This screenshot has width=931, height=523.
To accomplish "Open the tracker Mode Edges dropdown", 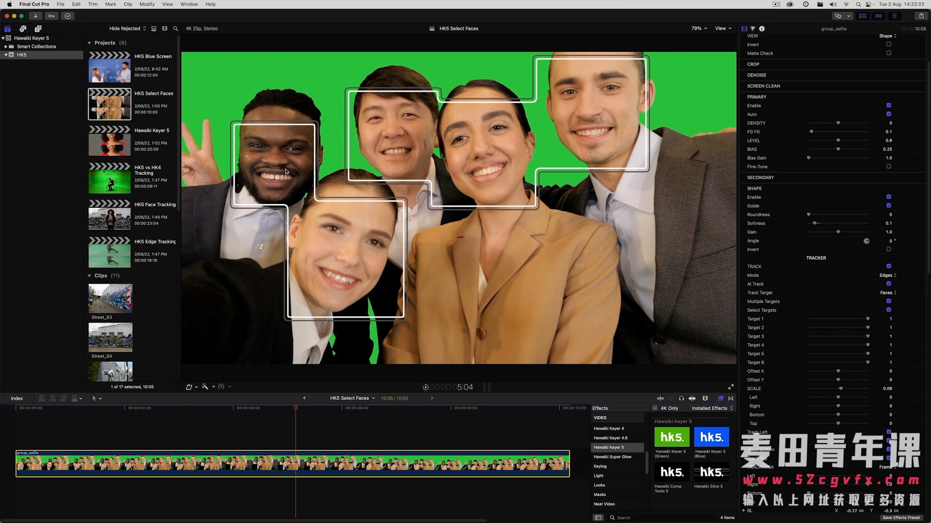I will coord(888,275).
